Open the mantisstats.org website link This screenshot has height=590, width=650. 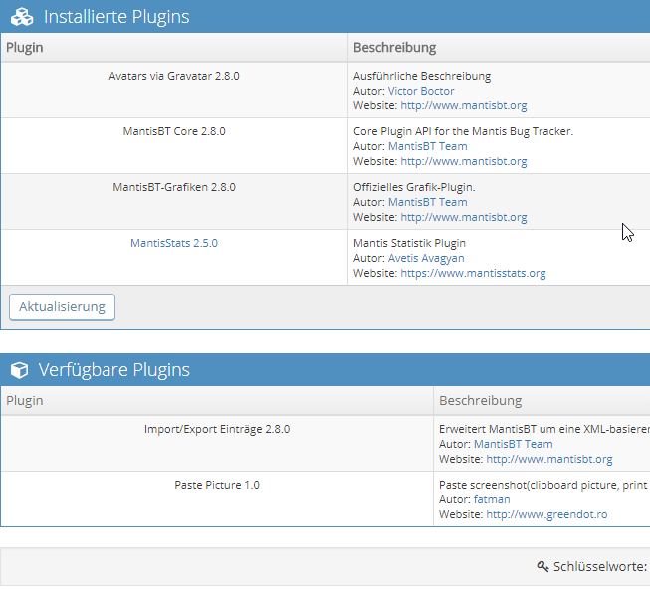pos(473,273)
